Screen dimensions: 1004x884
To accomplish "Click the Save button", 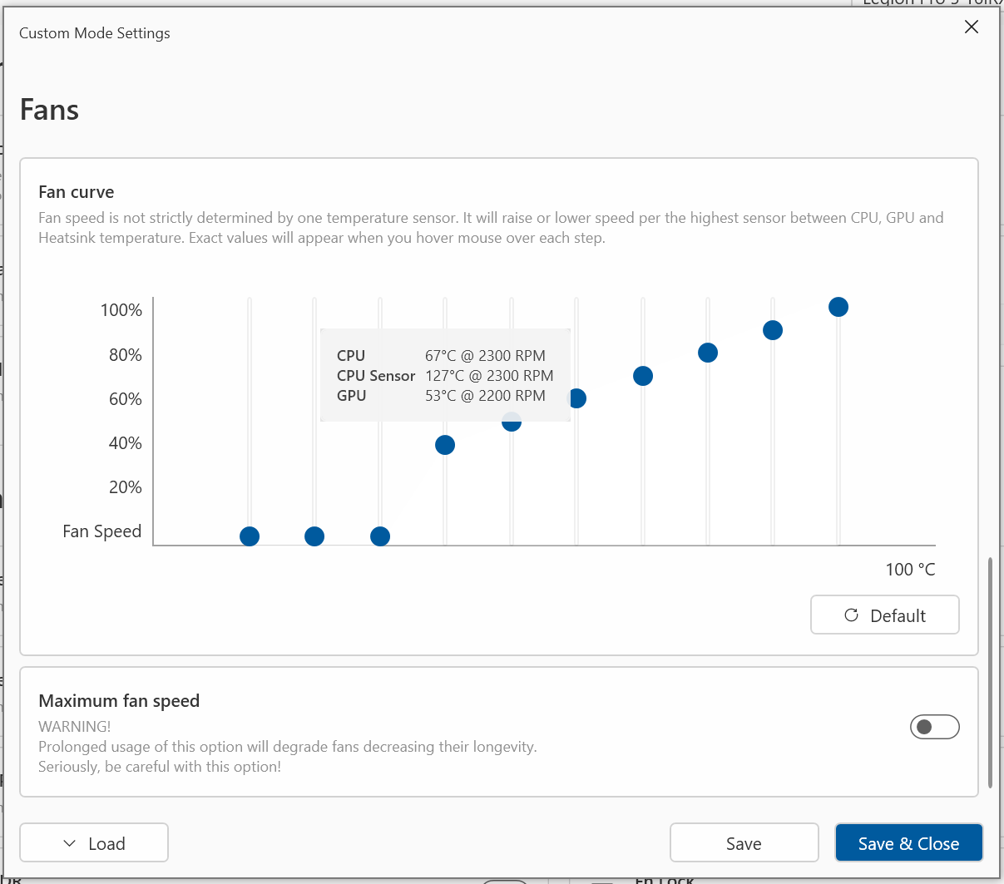I will click(744, 843).
